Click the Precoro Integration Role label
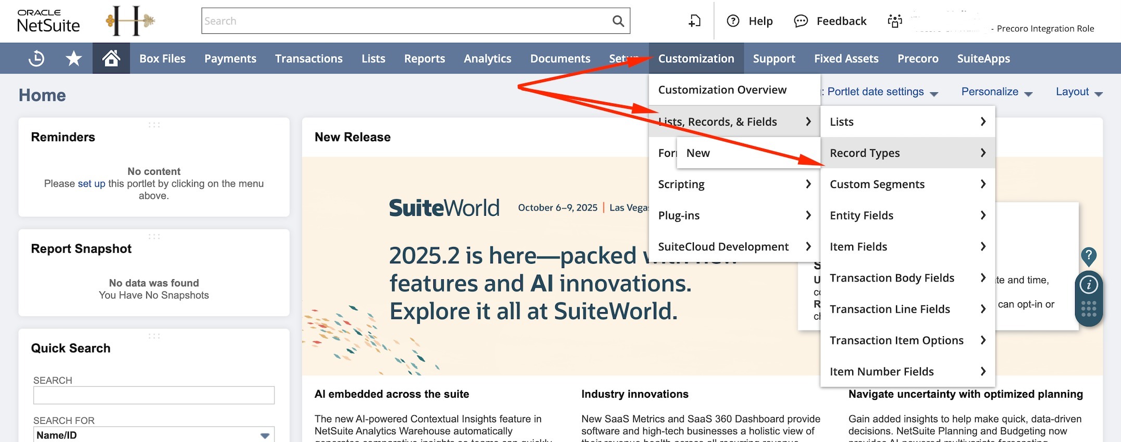This screenshot has height=442, width=1121. tap(1045, 29)
